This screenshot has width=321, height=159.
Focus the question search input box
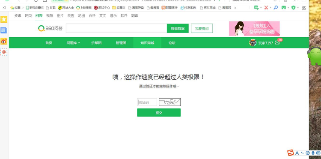pos(116,28)
